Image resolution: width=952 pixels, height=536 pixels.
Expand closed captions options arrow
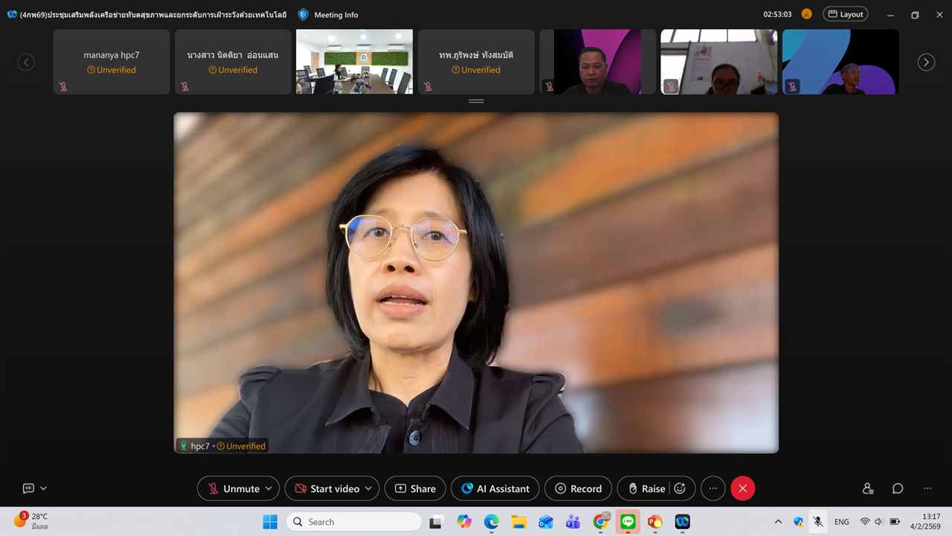[x=43, y=488]
